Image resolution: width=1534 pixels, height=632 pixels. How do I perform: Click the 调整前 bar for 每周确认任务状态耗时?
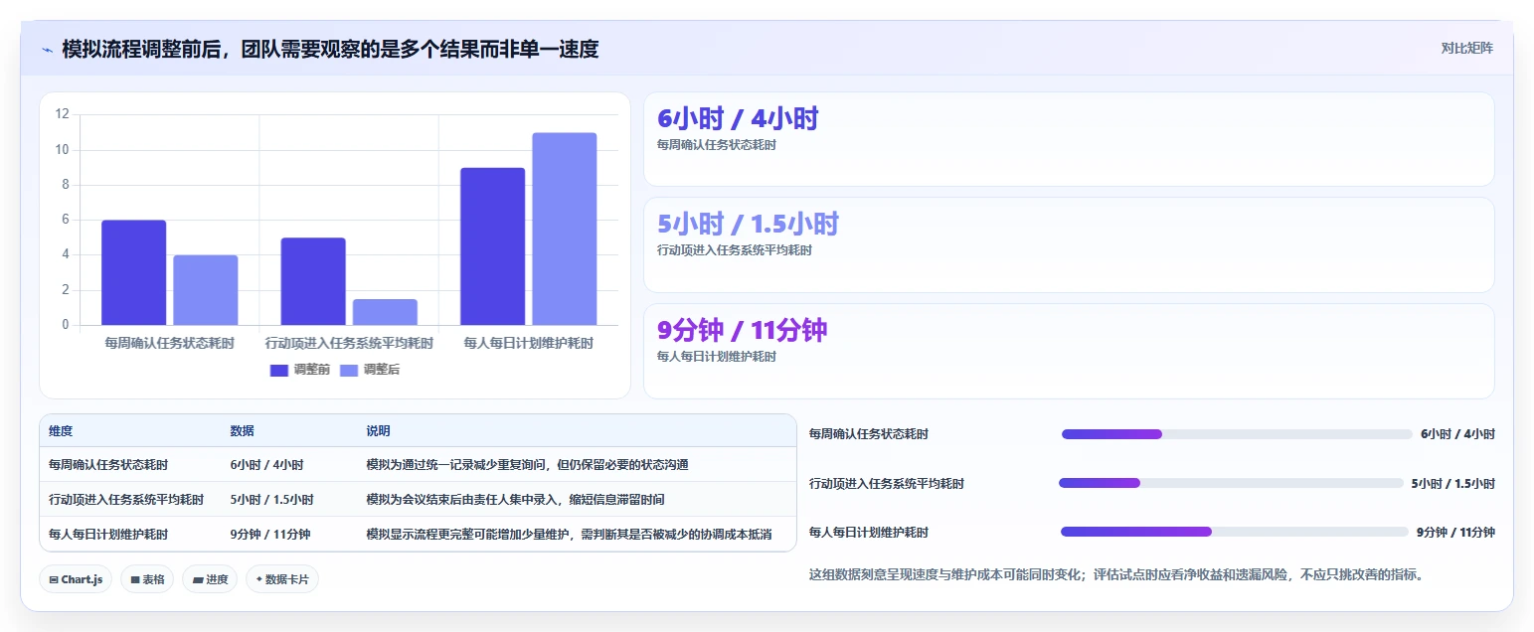133,272
